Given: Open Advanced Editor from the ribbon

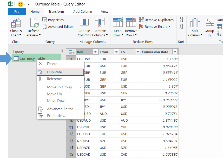Looking at the screenshot, I should [58, 27].
